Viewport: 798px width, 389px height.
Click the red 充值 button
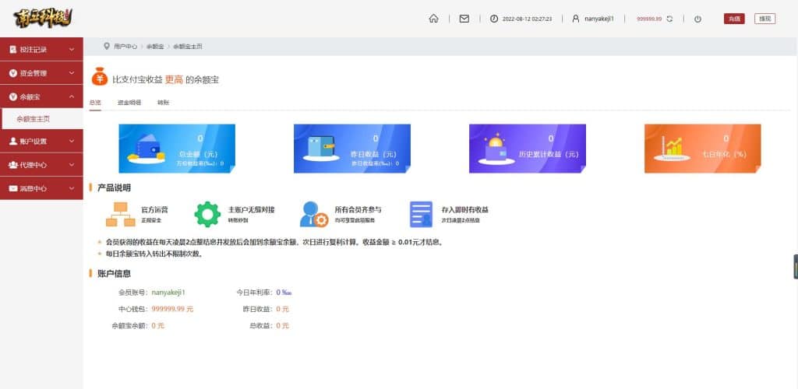[x=734, y=19]
